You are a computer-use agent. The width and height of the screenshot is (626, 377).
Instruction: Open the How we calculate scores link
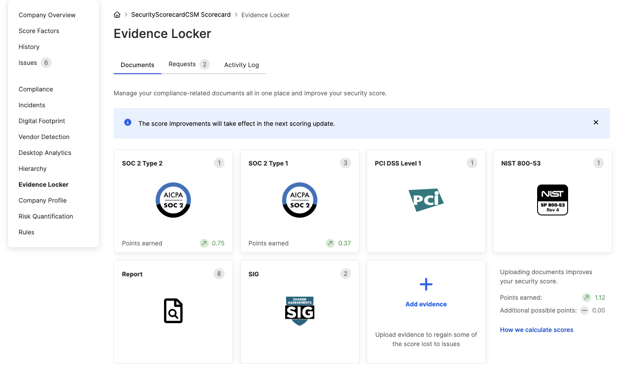(x=536, y=330)
